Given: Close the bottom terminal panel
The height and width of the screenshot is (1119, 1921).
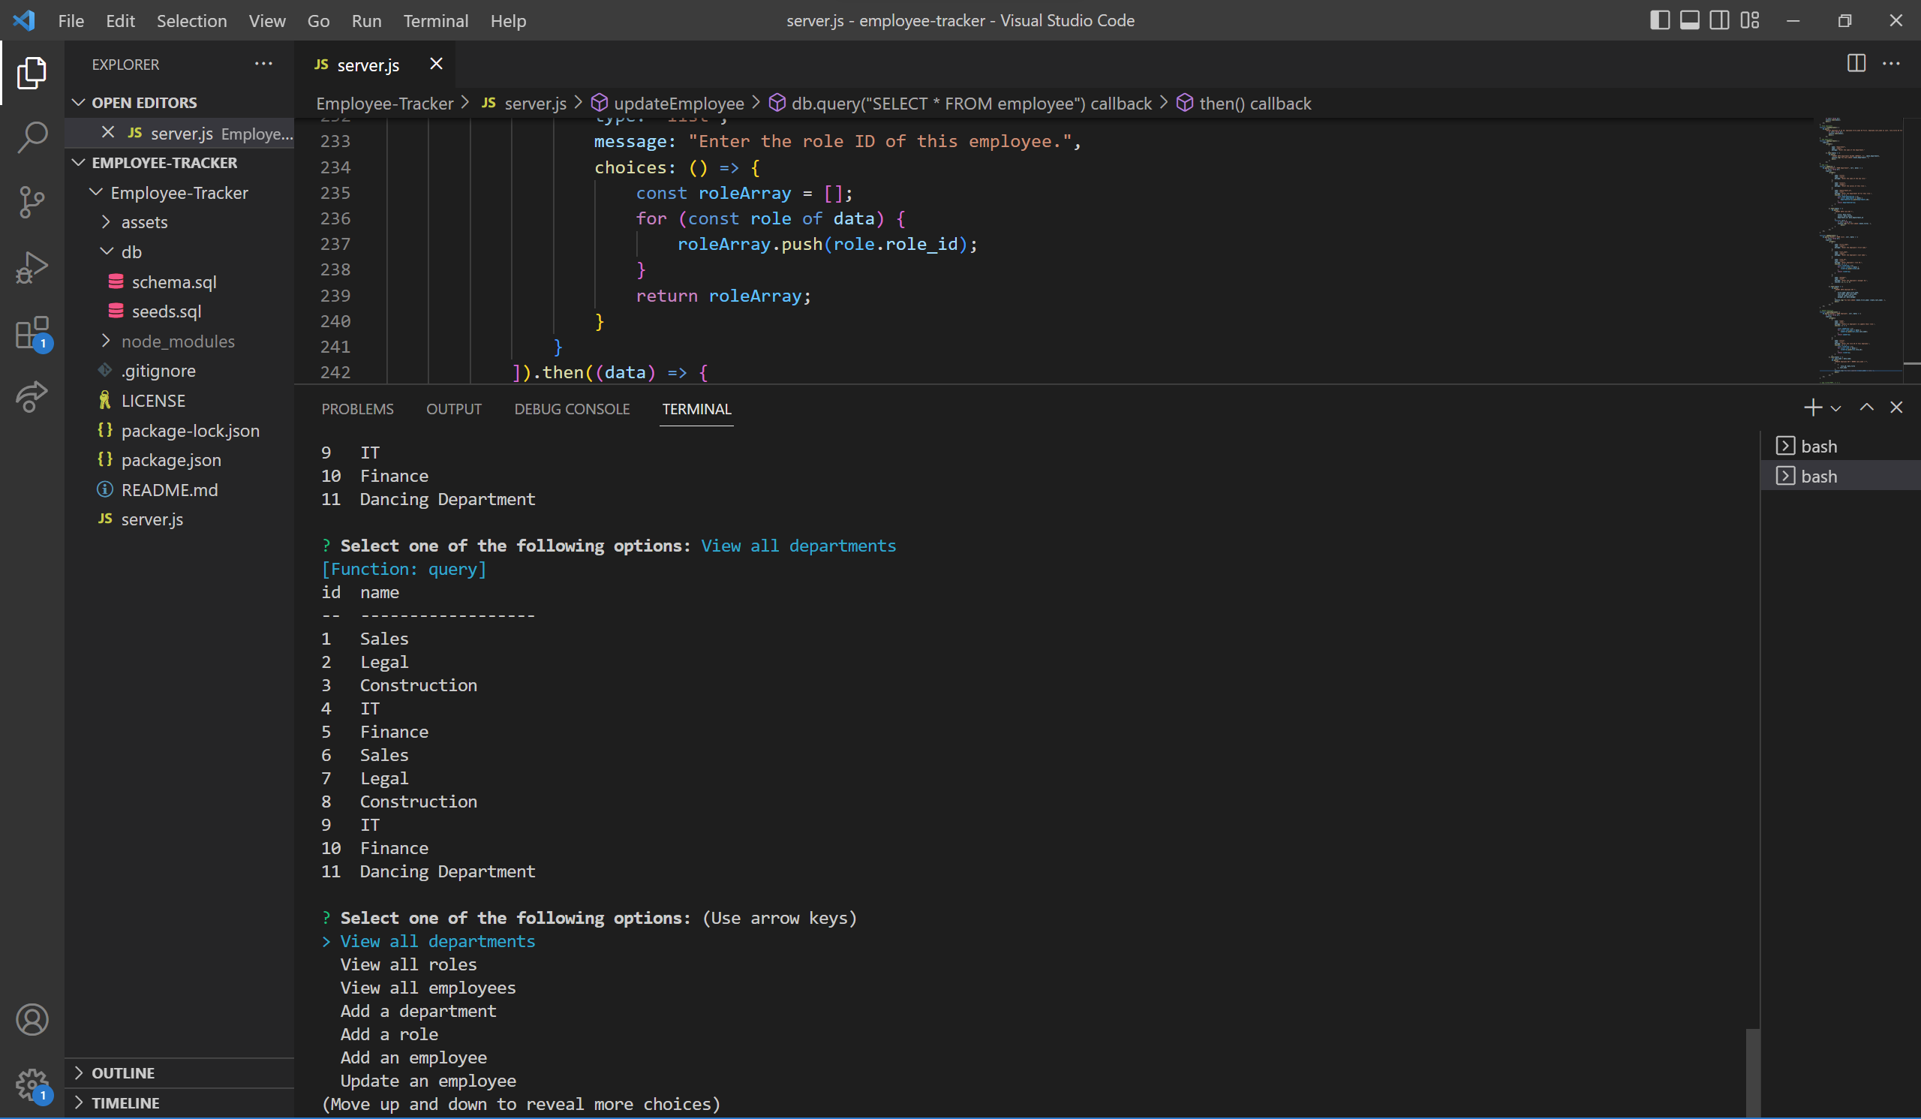Looking at the screenshot, I should (x=1898, y=408).
